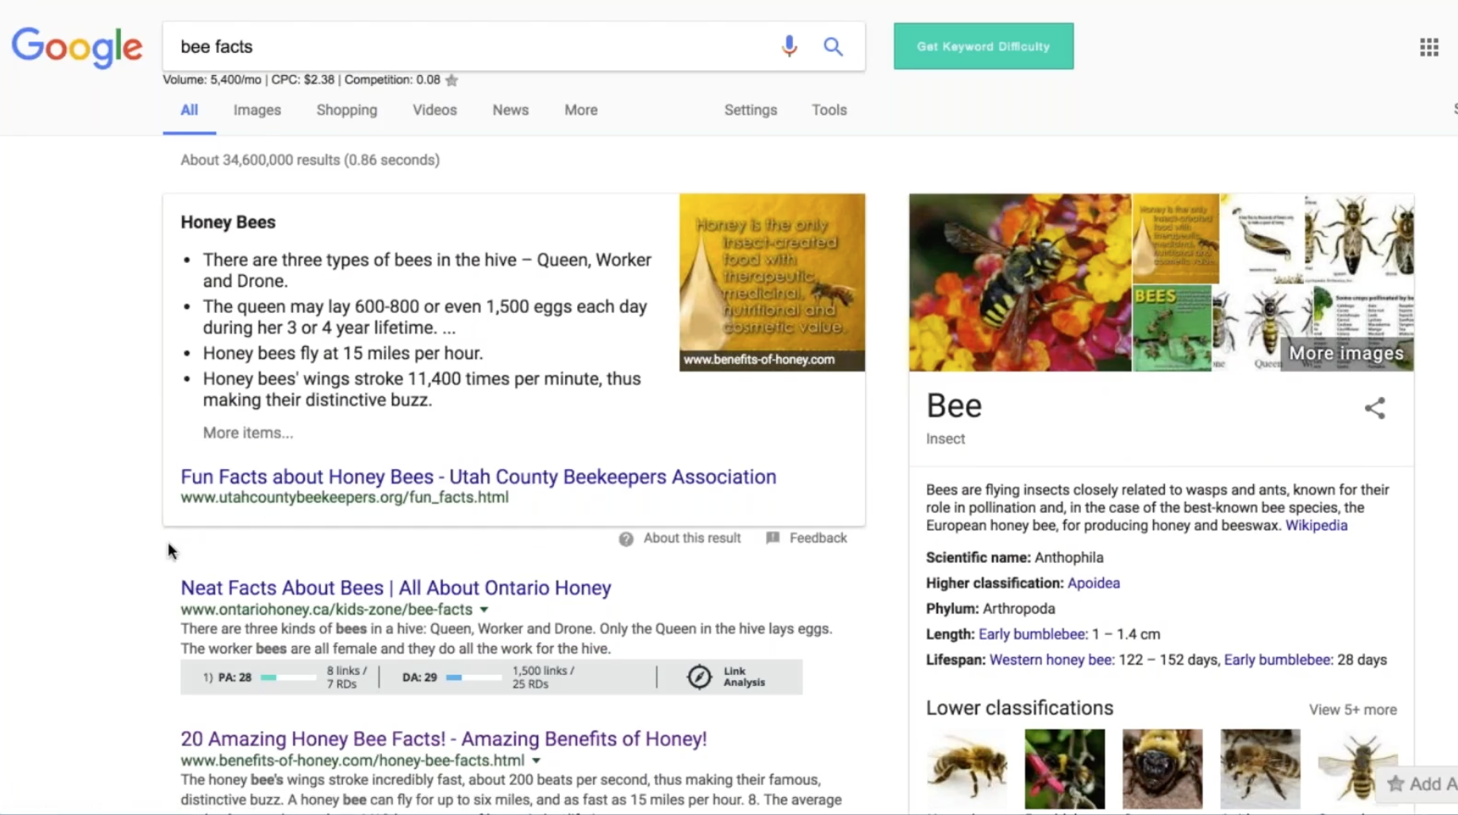Switch to the Videos tab

(435, 110)
